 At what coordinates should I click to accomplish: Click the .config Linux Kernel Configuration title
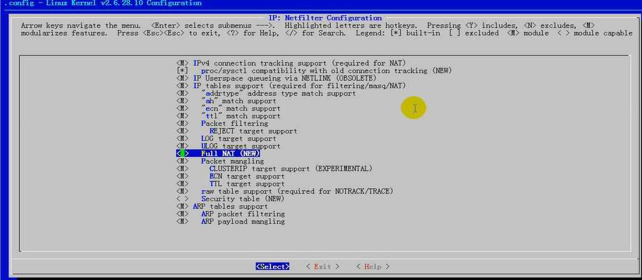point(103,3)
